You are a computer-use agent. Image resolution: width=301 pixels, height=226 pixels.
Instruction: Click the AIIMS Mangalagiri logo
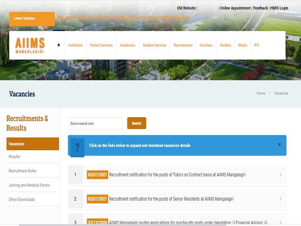pyautogui.click(x=31, y=45)
